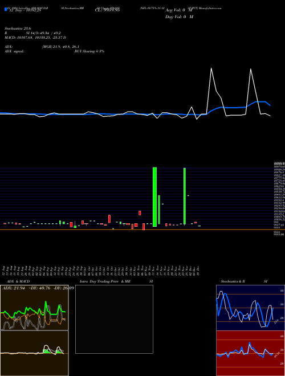Click the 'CL: 9959.95' closing value
The width and height of the screenshot is (285, 376).
107,10
